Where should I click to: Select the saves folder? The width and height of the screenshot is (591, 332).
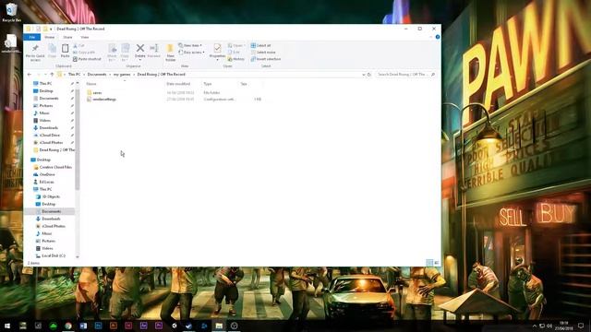point(97,92)
